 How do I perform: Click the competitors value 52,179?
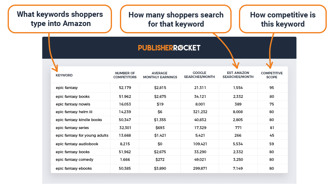(x=125, y=87)
